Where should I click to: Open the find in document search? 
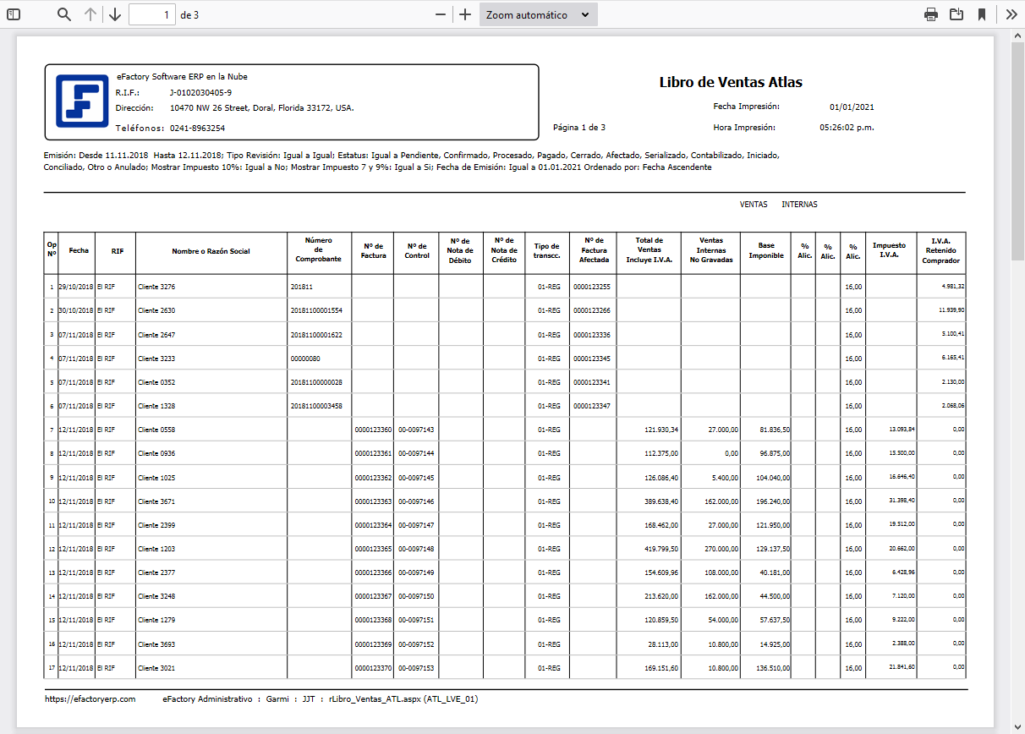click(64, 14)
